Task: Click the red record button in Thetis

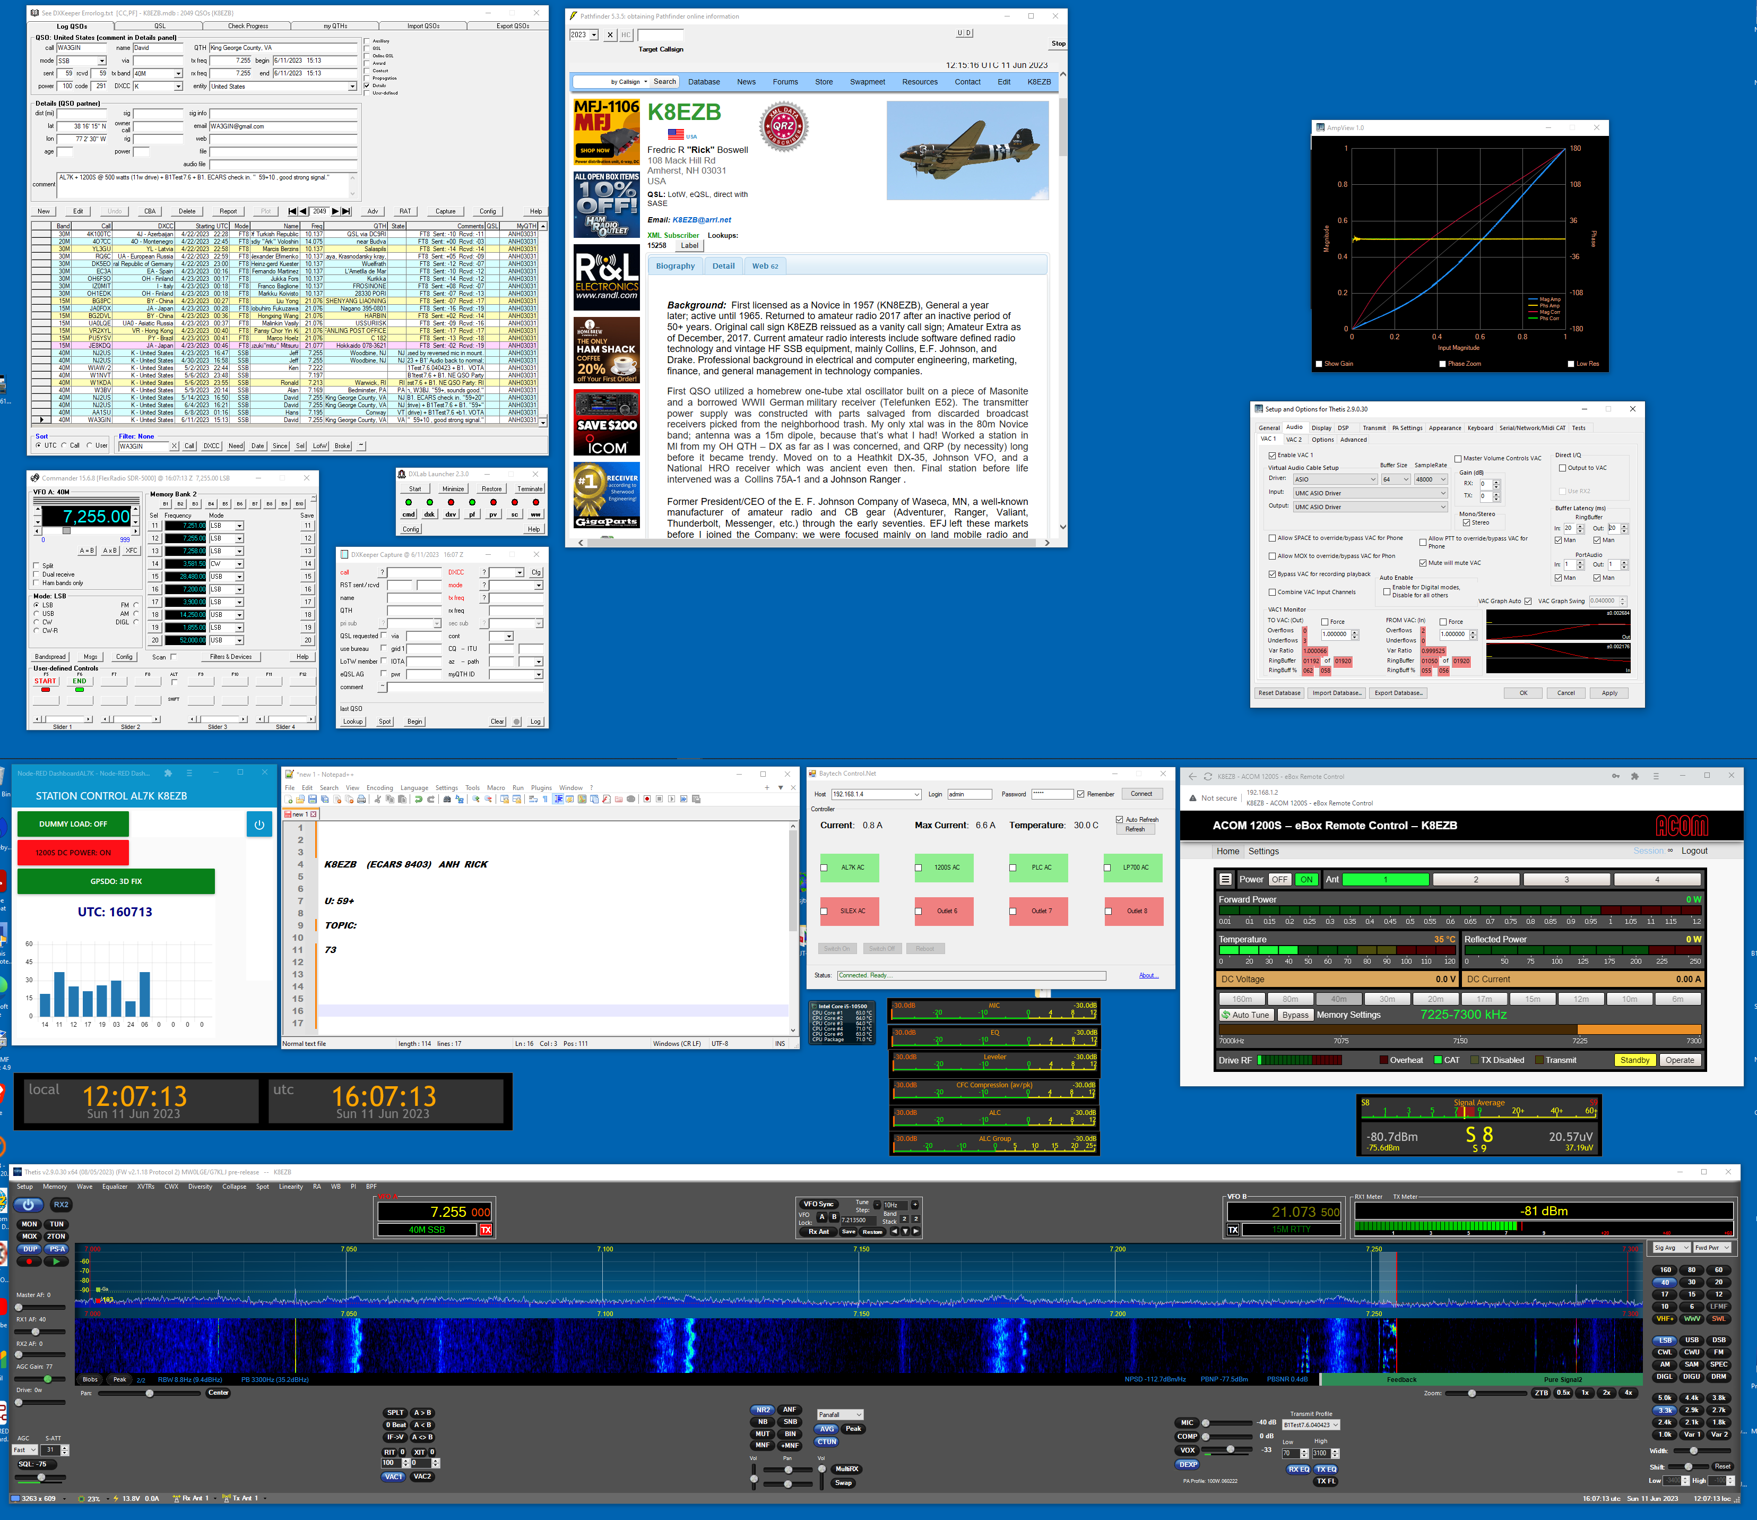Action: (30, 1261)
